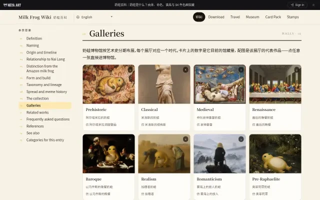Click the Medieval card title
Image resolution: width=320 pixels, height=200 pixels.
[205, 109]
